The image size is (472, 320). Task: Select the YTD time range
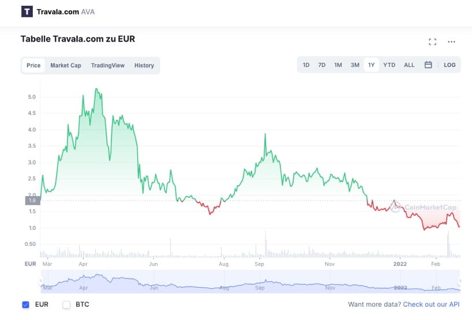click(x=389, y=65)
